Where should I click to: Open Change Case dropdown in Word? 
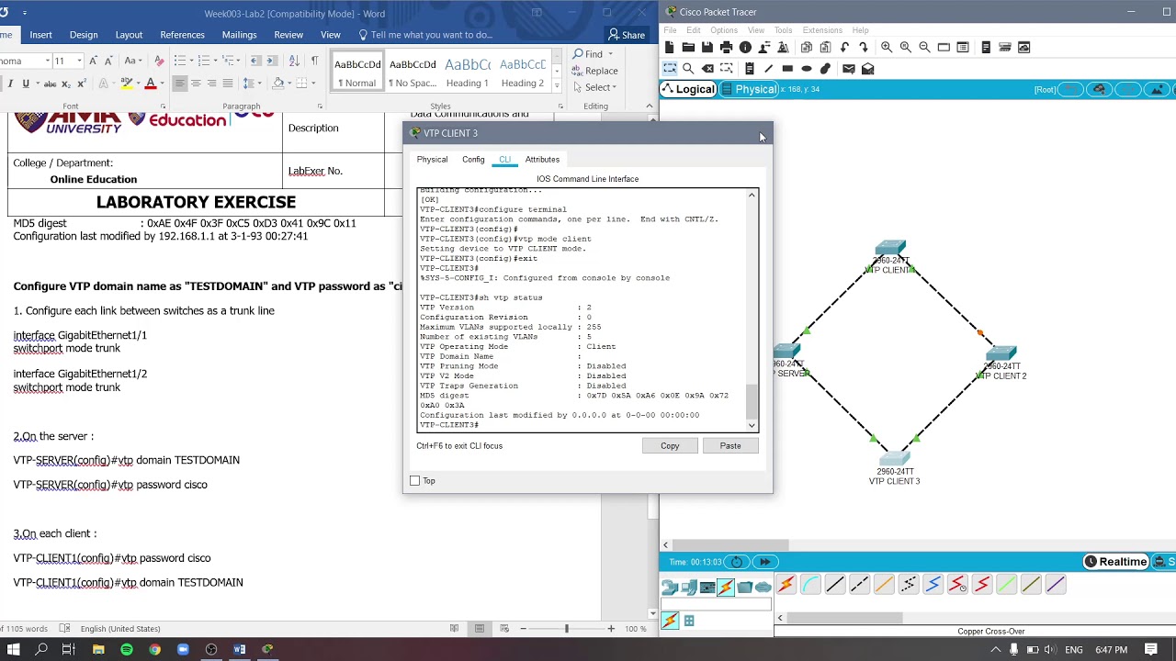[x=133, y=61]
